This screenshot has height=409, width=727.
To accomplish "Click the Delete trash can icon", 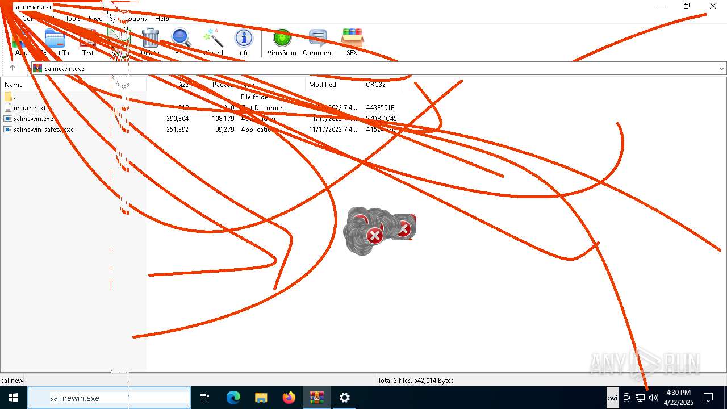I will (x=150, y=43).
